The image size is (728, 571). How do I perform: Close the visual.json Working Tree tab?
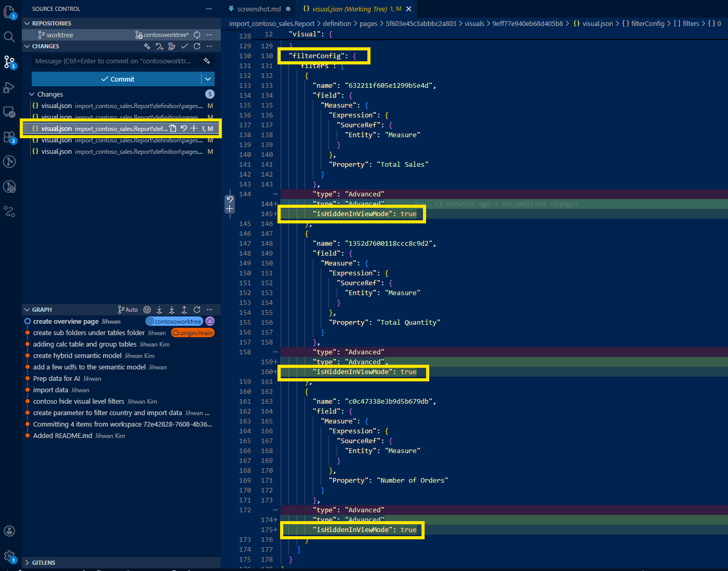pos(409,9)
